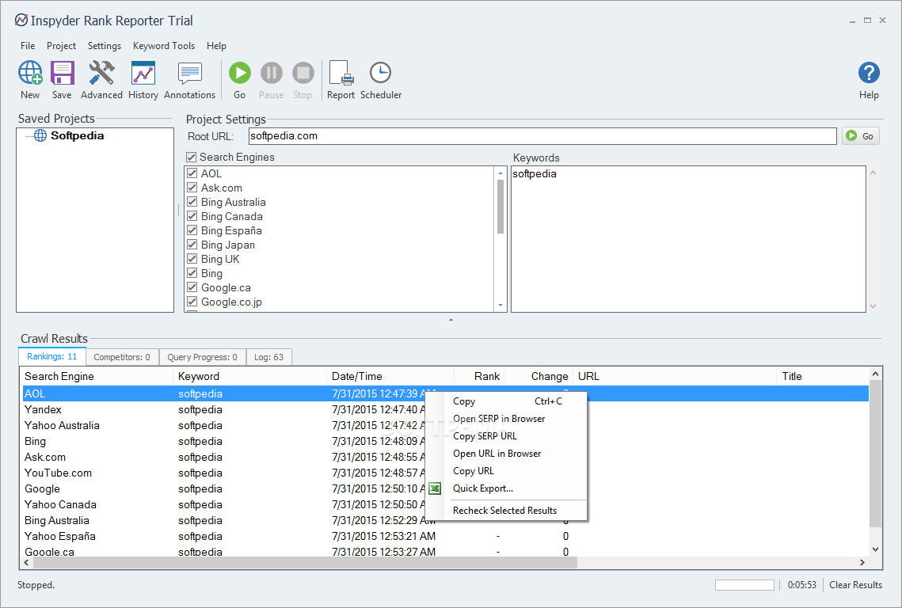Click inside the Keywords text area

pyautogui.click(x=689, y=239)
